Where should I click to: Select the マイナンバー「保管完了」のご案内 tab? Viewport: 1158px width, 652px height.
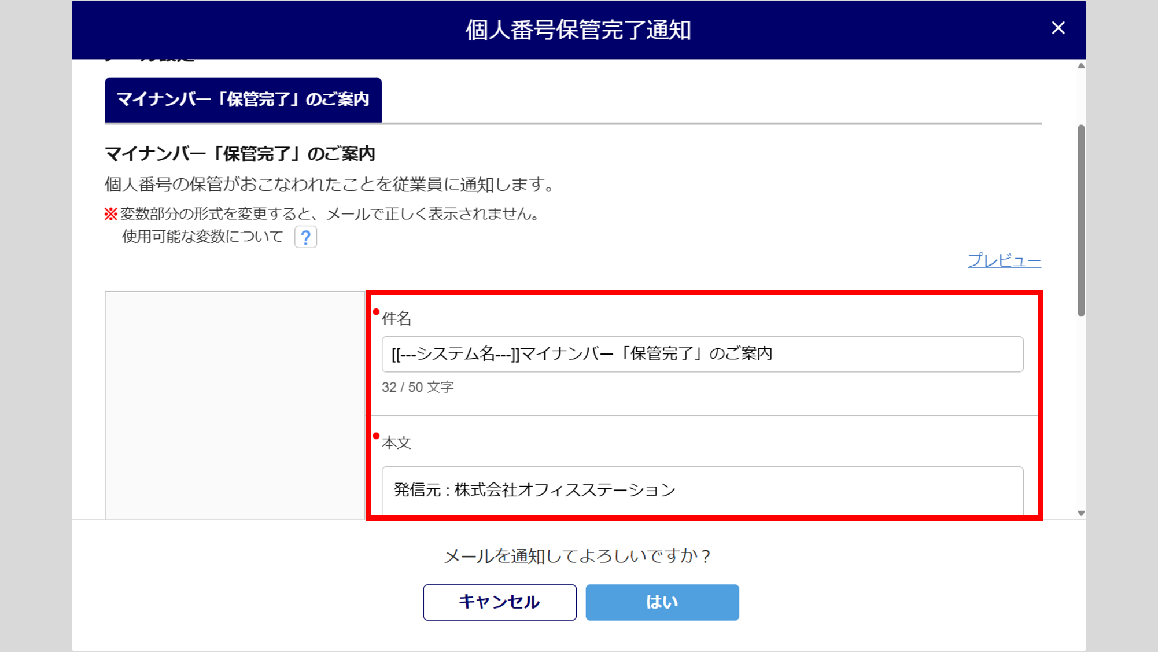[x=243, y=100]
